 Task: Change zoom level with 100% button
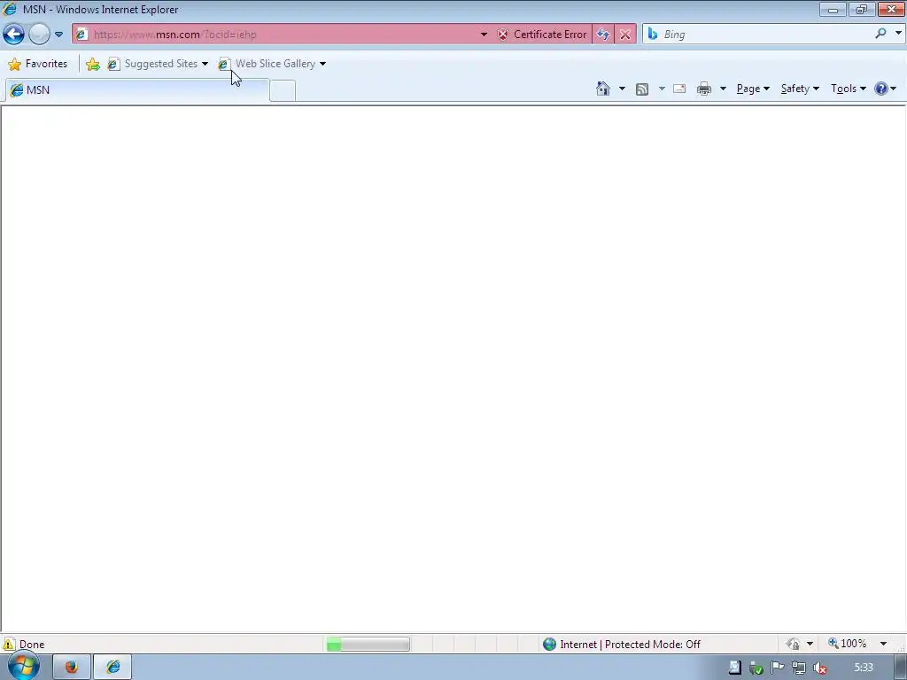point(848,644)
